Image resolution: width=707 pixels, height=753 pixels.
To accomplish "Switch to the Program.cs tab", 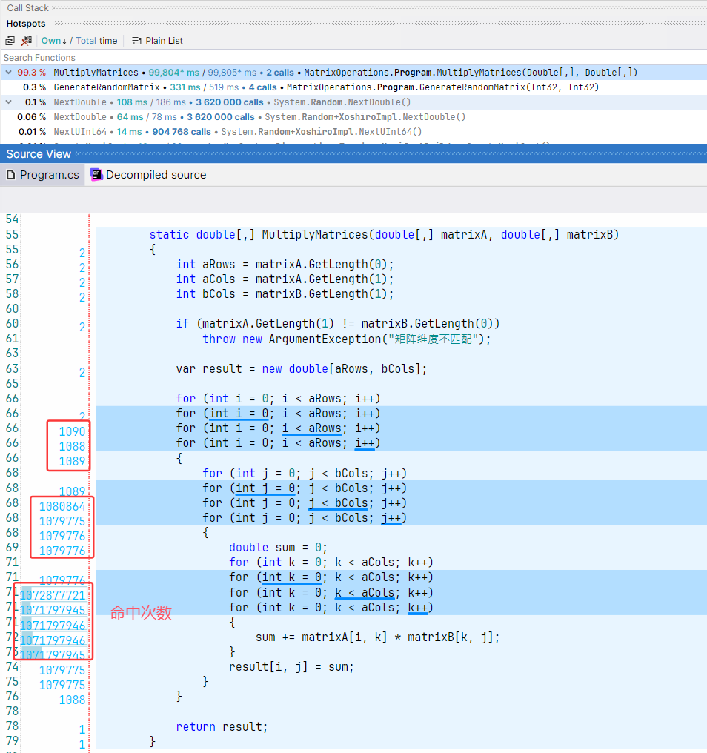I will pos(49,175).
